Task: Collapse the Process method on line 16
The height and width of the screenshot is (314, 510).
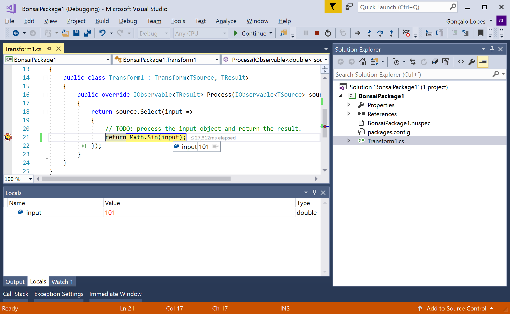Action: pyautogui.click(x=46, y=95)
